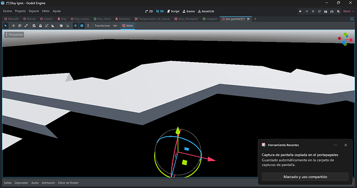
Task: Open the Depurador bottom panel
Action: [21, 183]
